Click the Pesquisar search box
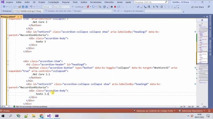This screenshot has height=119, width=213. (x=151, y=2)
